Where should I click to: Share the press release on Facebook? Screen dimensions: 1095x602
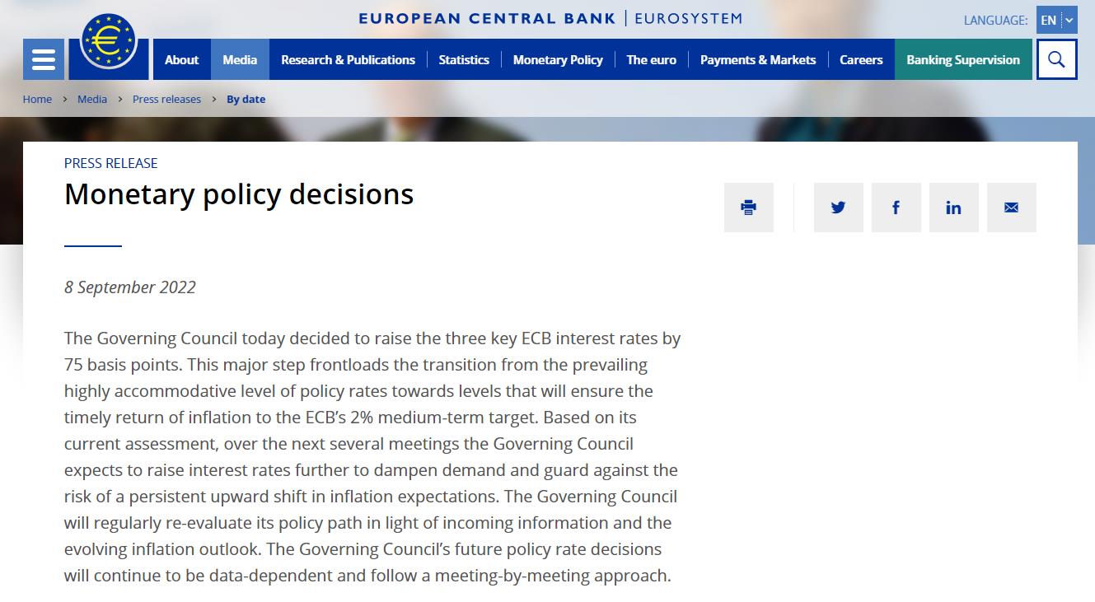pyautogui.click(x=896, y=208)
